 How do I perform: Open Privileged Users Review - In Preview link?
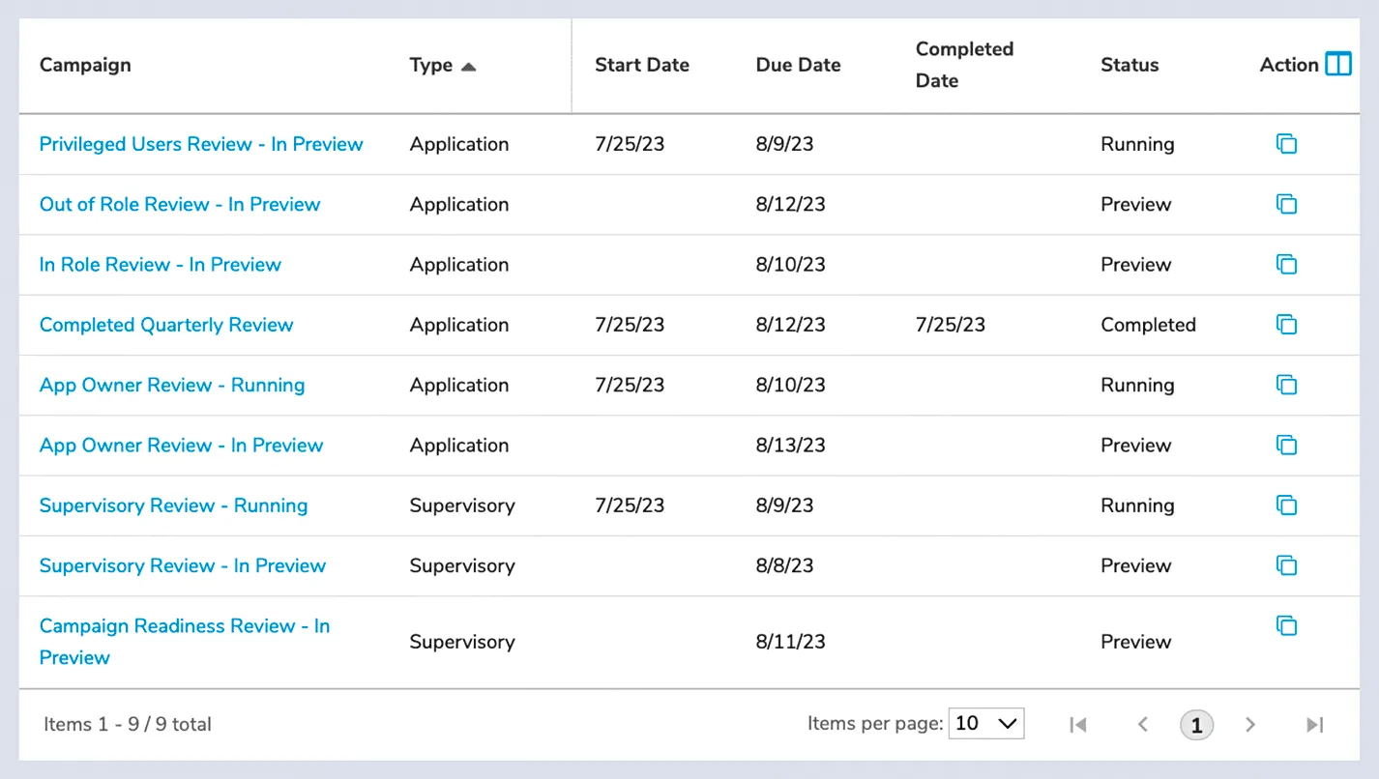[201, 144]
